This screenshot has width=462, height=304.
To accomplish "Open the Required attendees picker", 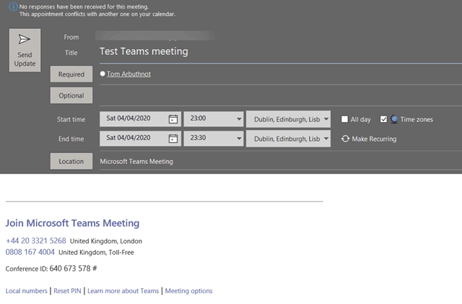I will pyautogui.click(x=71, y=74).
